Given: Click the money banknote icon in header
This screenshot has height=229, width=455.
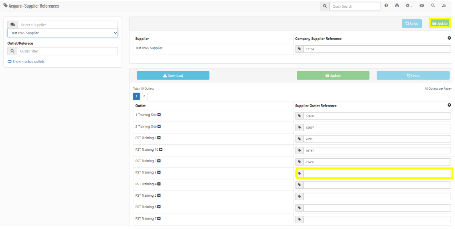Looking at the screenshot, I should click(x=422, y=6).
